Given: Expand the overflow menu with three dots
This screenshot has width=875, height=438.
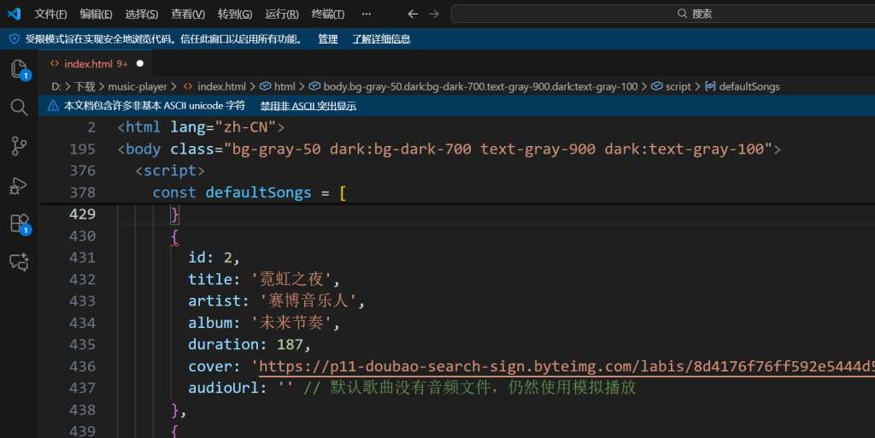Looking at the screenshot, I should pyautogui.click(x=367, y=14).
